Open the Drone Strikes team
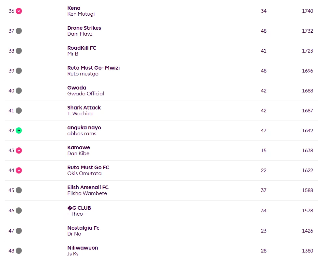Screen dimensions: 318x261 84,28
